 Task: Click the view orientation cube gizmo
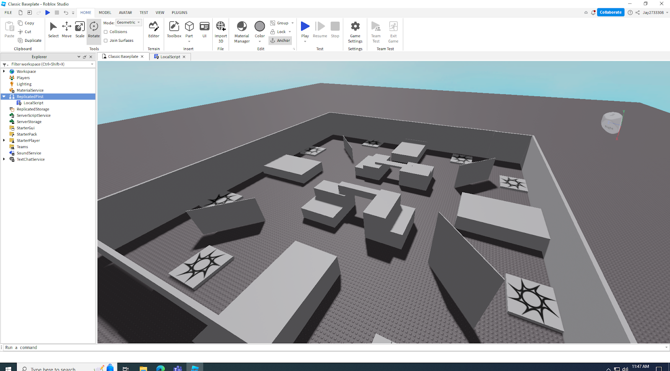pos(612,123)
